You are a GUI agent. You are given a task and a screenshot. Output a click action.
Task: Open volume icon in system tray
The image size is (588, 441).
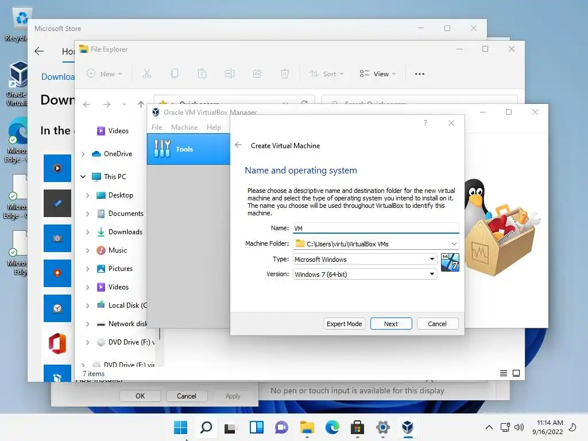click(x=519, y=427)
